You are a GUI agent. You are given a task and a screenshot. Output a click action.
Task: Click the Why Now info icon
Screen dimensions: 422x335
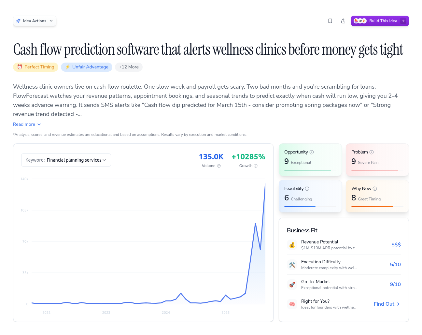point(375,188)
